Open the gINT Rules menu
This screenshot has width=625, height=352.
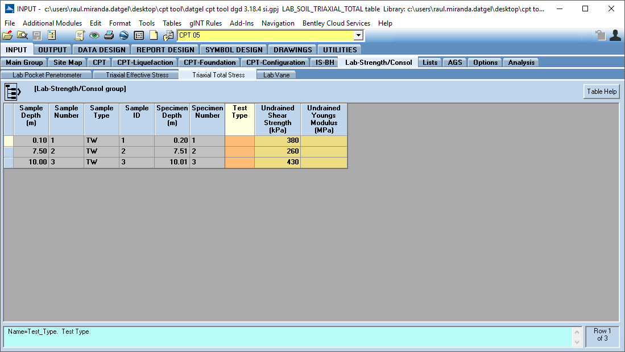pos(205,23)
